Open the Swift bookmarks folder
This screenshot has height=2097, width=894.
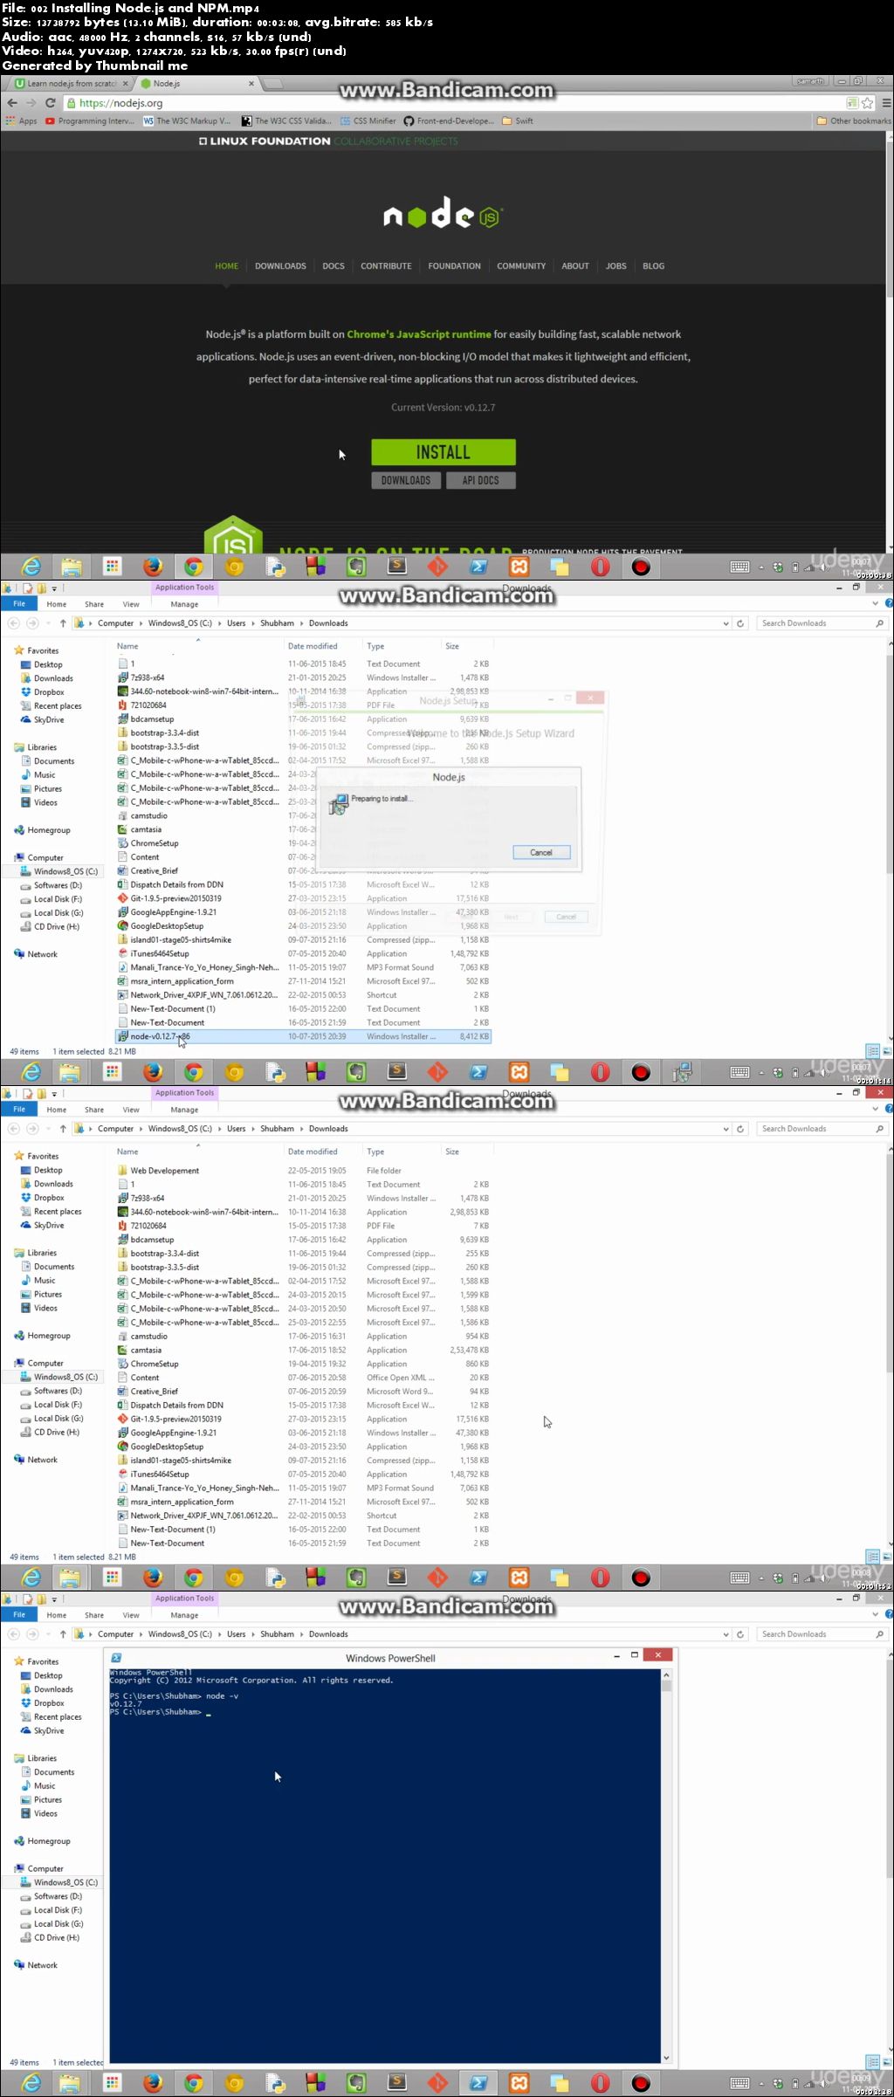(x=518, y=121)
